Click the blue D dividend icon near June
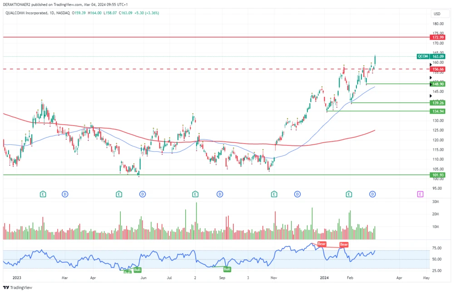Image resolution: width=454 pixels, height=293 pixels. 143,194
